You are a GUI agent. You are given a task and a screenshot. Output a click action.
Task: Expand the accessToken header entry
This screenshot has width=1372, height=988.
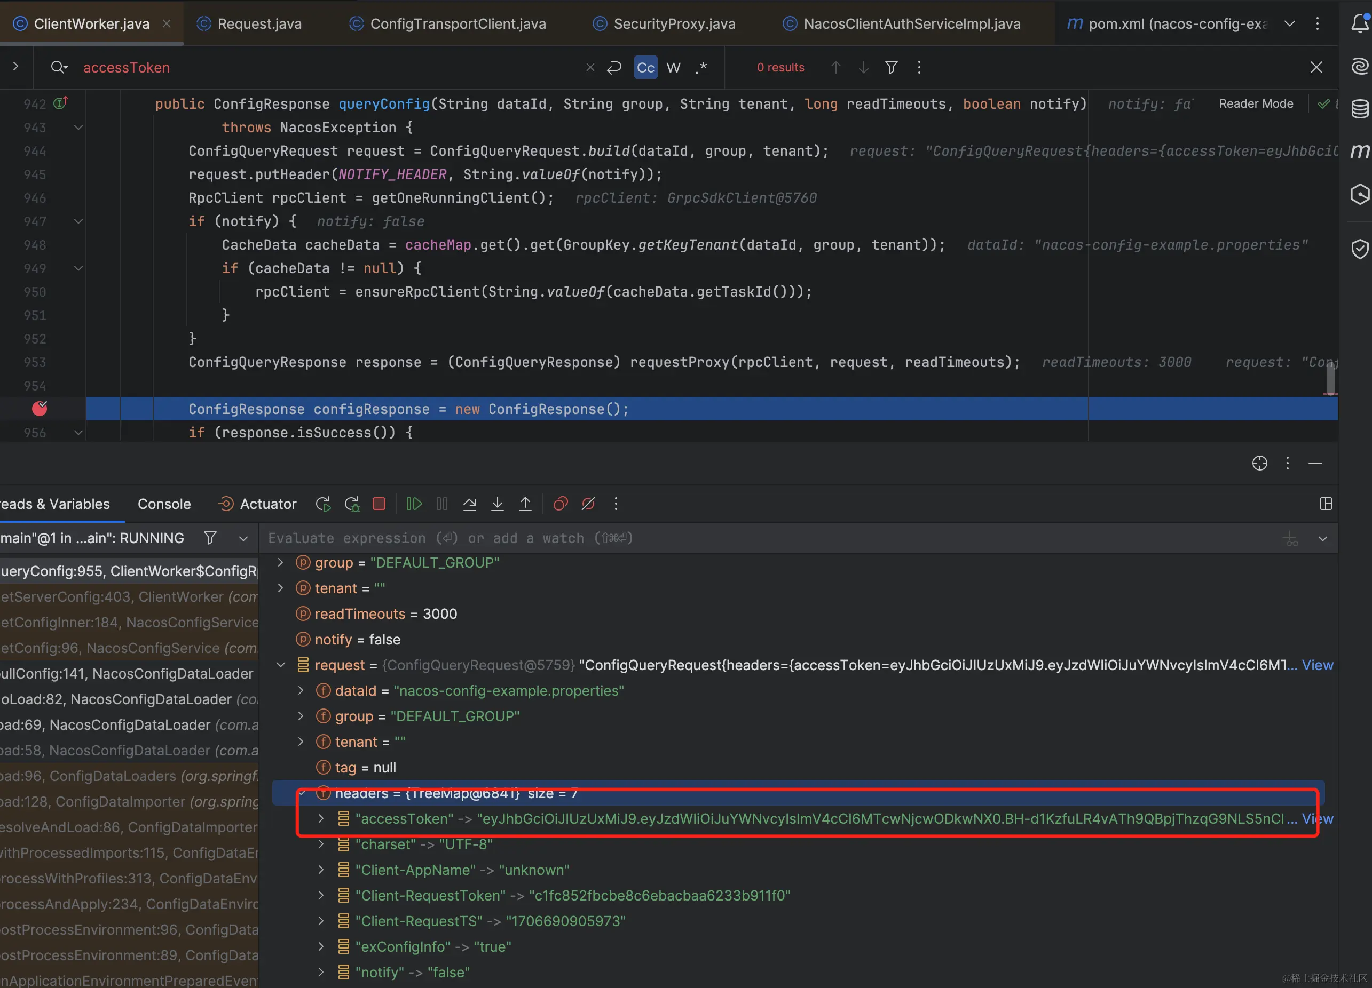coord(321,819)
